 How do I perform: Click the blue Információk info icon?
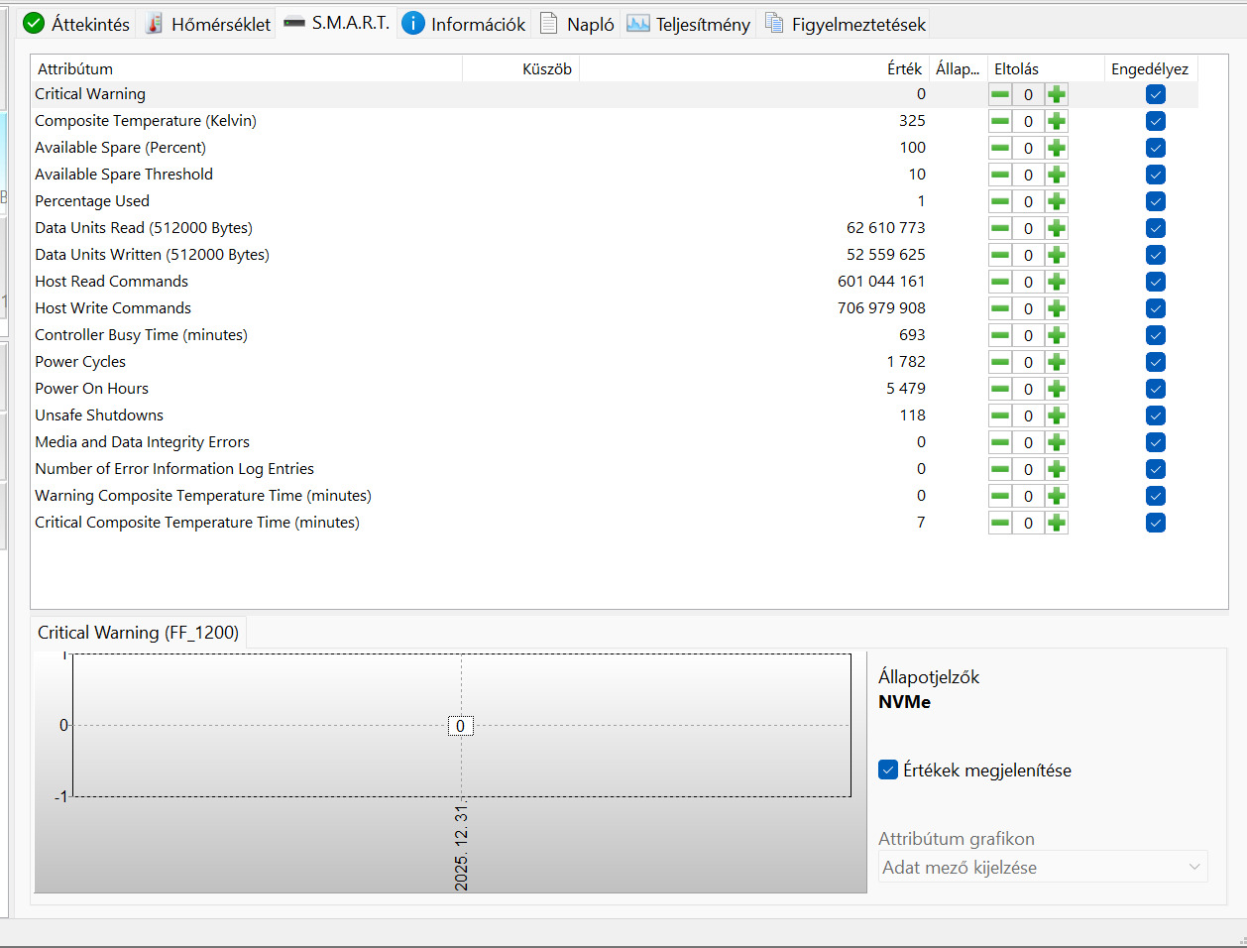413,24
